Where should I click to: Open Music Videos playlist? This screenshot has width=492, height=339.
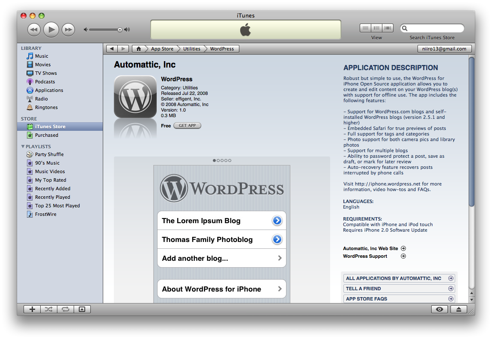[60, 171]
